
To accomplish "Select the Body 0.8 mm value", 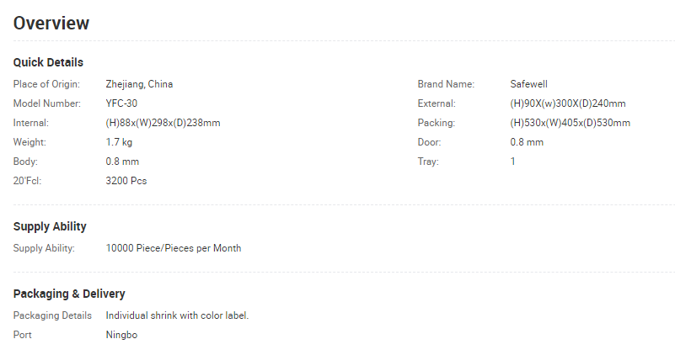I will pyautogui.click(x=122, y=162).
